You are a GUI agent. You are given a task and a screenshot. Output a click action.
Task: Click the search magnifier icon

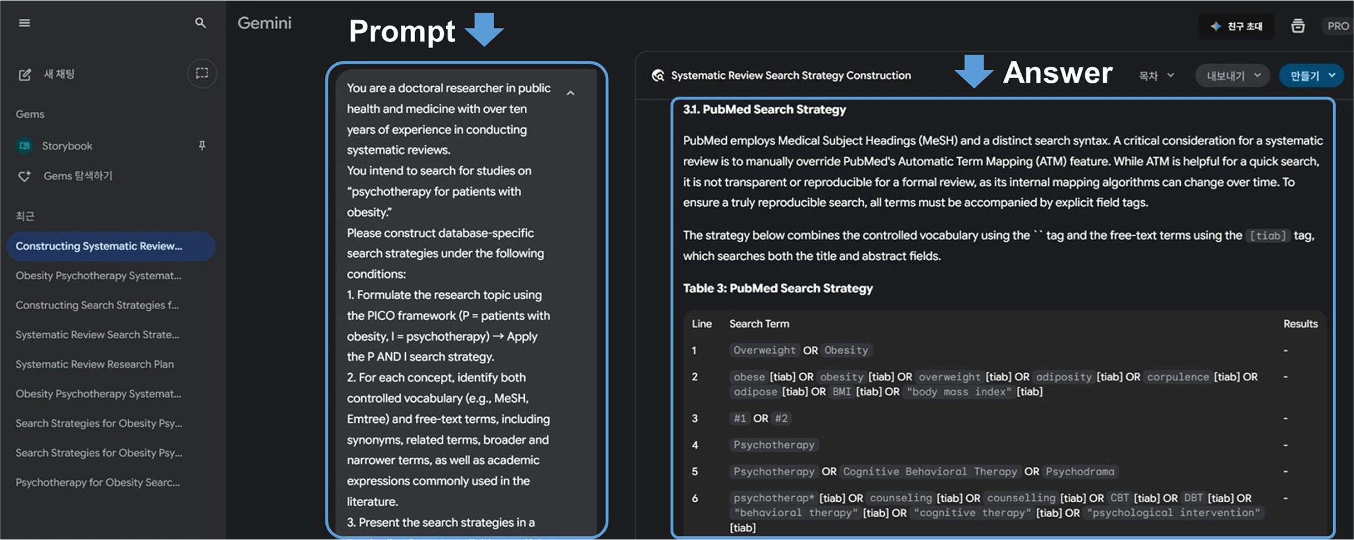(200, 24)
